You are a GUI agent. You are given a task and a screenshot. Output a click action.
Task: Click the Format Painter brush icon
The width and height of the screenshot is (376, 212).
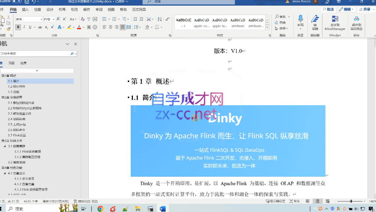point(9,29)
